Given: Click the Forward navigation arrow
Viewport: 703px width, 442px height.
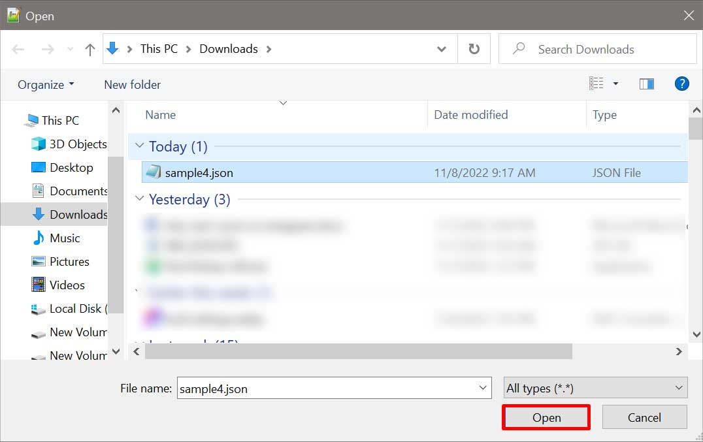Looking at the screenshot, I should coord(47,49).
